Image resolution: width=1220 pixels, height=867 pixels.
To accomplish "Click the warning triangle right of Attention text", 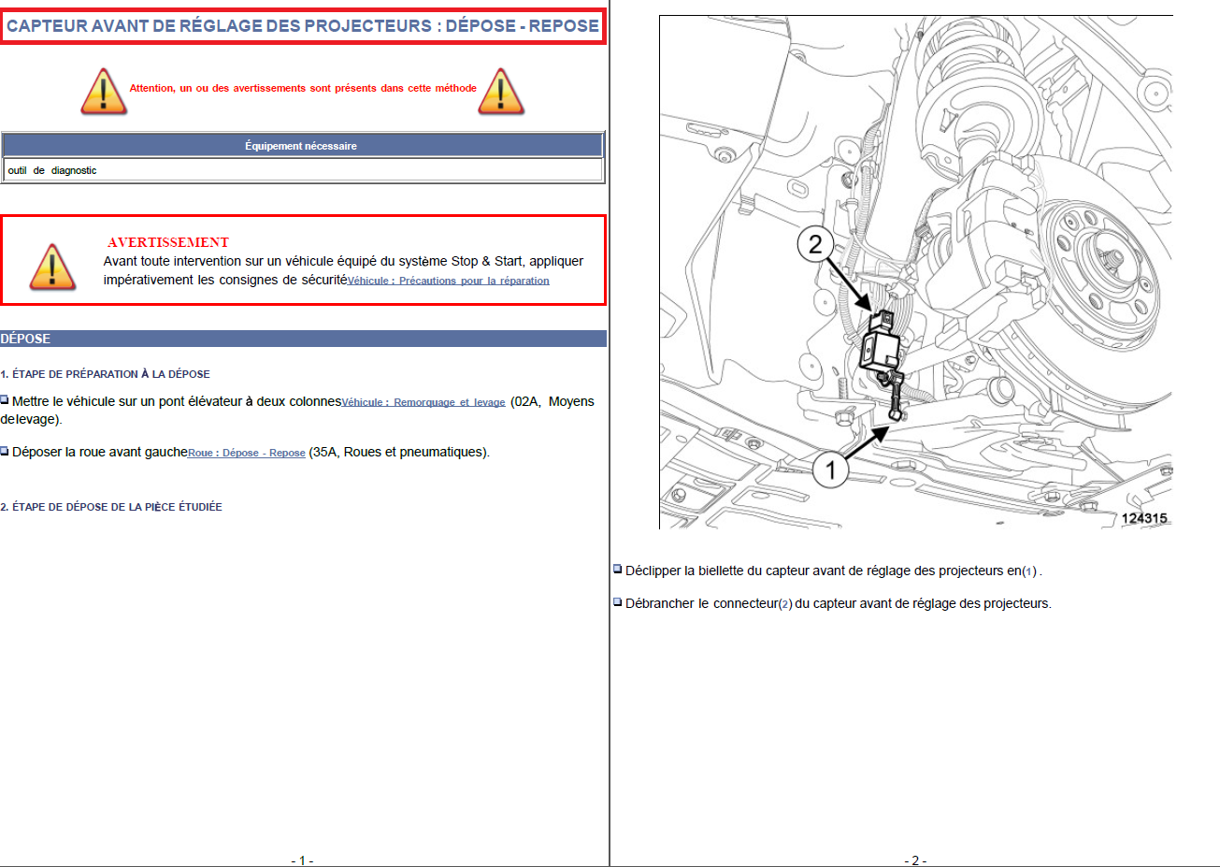I will [x=501, y=91].
